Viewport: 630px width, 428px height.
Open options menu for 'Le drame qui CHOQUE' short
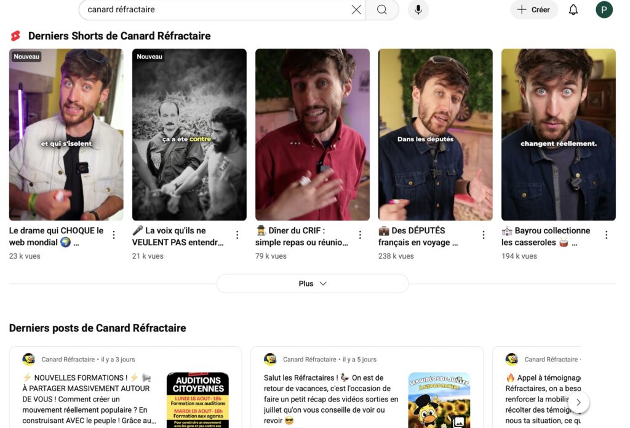coord(114,235)
